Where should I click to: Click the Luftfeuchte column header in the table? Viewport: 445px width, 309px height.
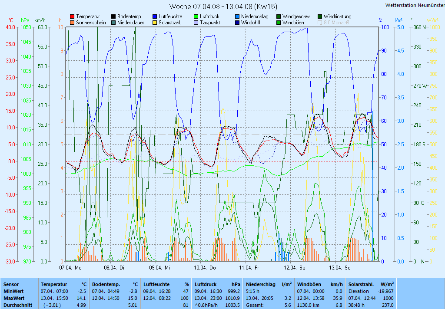156,284
